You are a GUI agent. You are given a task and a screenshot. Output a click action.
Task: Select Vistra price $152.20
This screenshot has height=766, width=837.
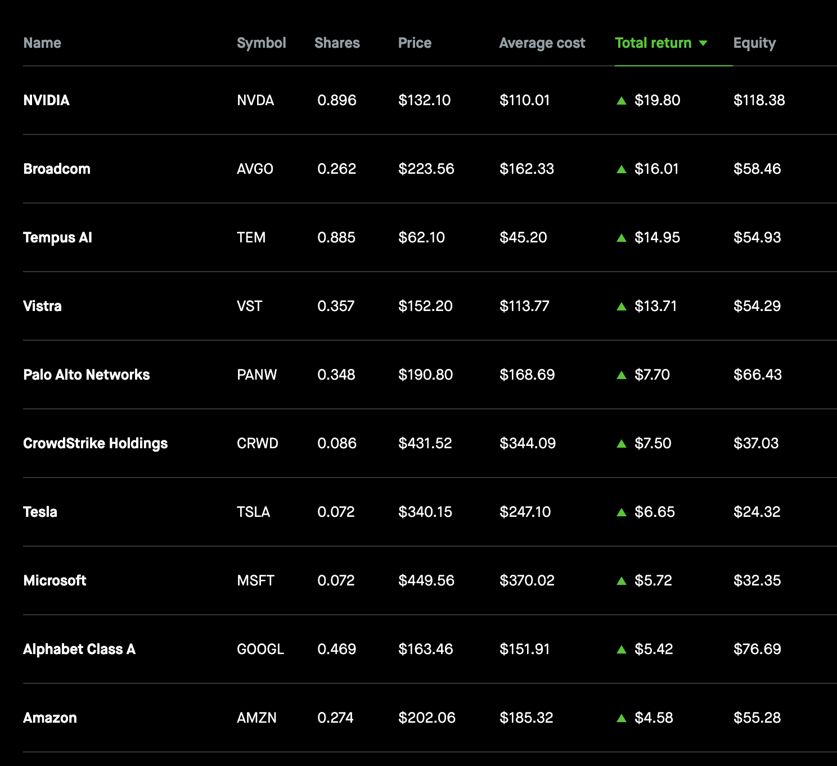tap(425, 306)
